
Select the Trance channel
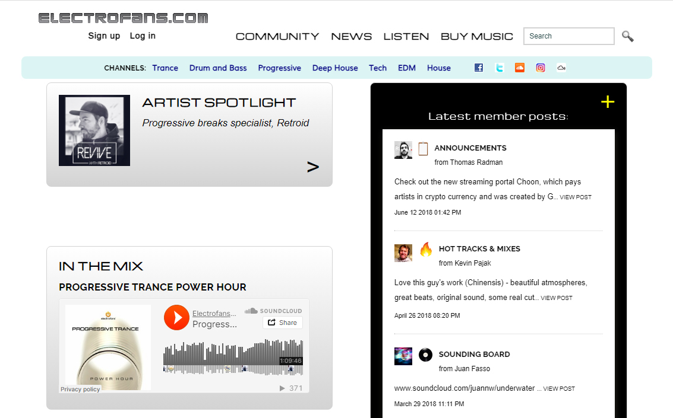tap(165, 68)
